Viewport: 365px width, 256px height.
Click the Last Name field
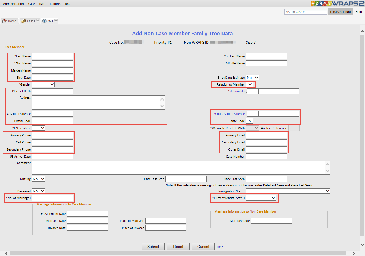click(x=52, y=56)
